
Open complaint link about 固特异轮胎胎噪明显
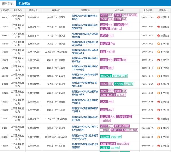(85, 52)
